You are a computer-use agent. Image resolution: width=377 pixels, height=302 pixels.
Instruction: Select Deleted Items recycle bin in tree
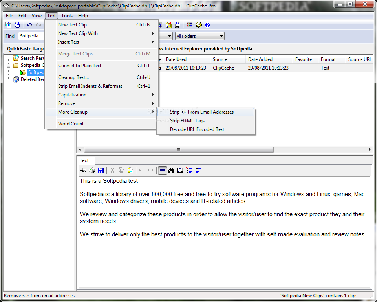[16, 79]
